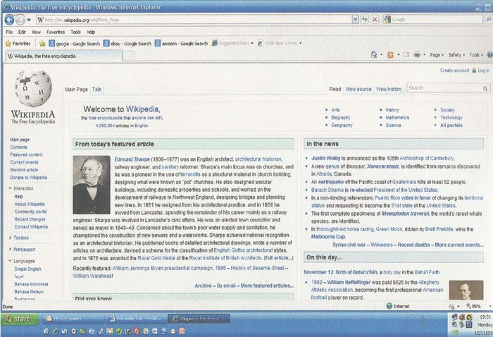Click the Home icon in the command bar

[x=374, y=55]
